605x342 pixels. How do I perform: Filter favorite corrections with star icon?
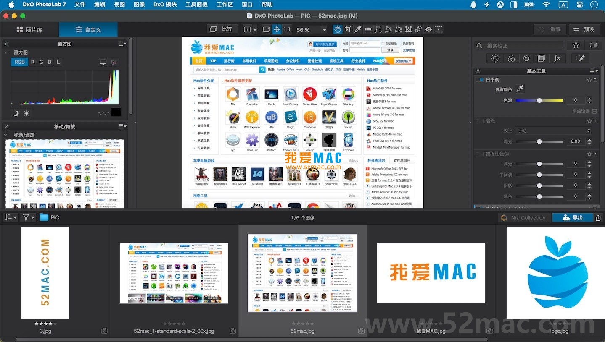[576, 45]
